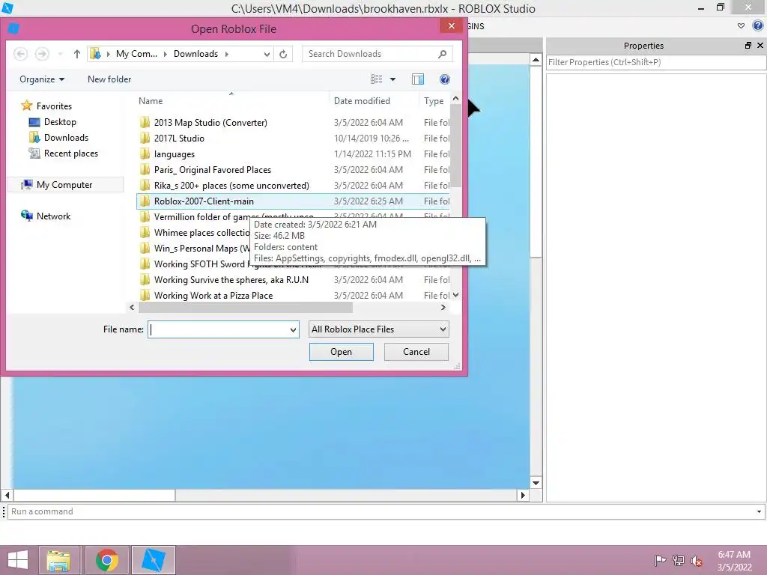767x575 pixels.
Task: Open the view options dropdown arrow
Action: coord(392,79)
